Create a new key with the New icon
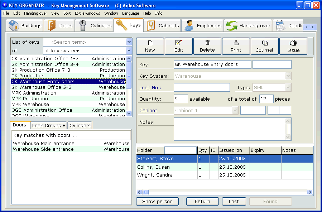Image resolution: width=322 pixels, height=212 pixels. tap(150, 46)
